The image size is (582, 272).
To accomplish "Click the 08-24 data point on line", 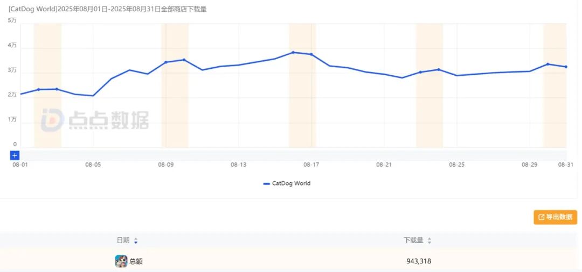I will 439,69.
